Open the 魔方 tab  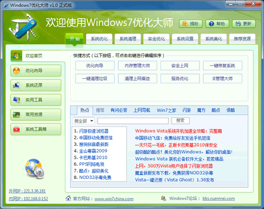point(201,110)
